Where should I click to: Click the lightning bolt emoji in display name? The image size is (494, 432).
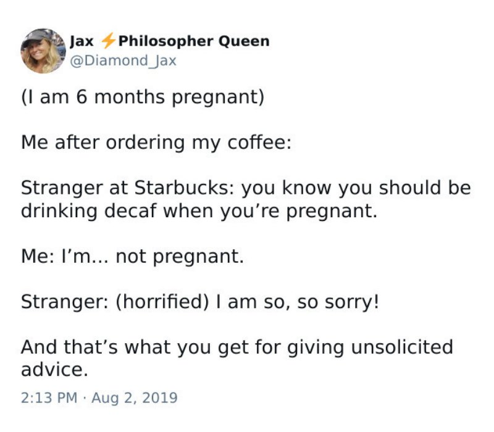pyautogui.click(x=108, y=41)
